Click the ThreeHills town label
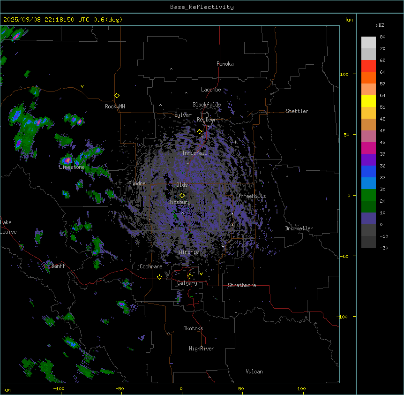404x395 pixels. pos(252,196)
